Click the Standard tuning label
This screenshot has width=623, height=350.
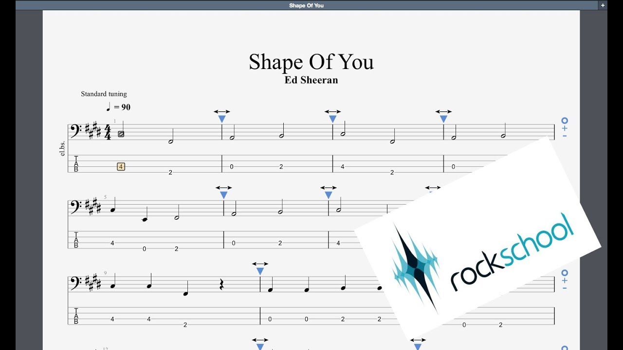[104, 94]
